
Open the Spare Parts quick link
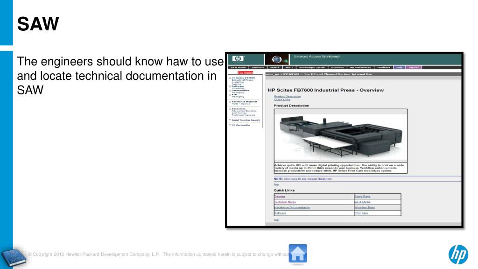(362, 197)
